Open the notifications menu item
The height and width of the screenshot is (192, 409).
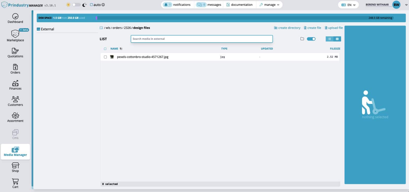coord(177,5)
